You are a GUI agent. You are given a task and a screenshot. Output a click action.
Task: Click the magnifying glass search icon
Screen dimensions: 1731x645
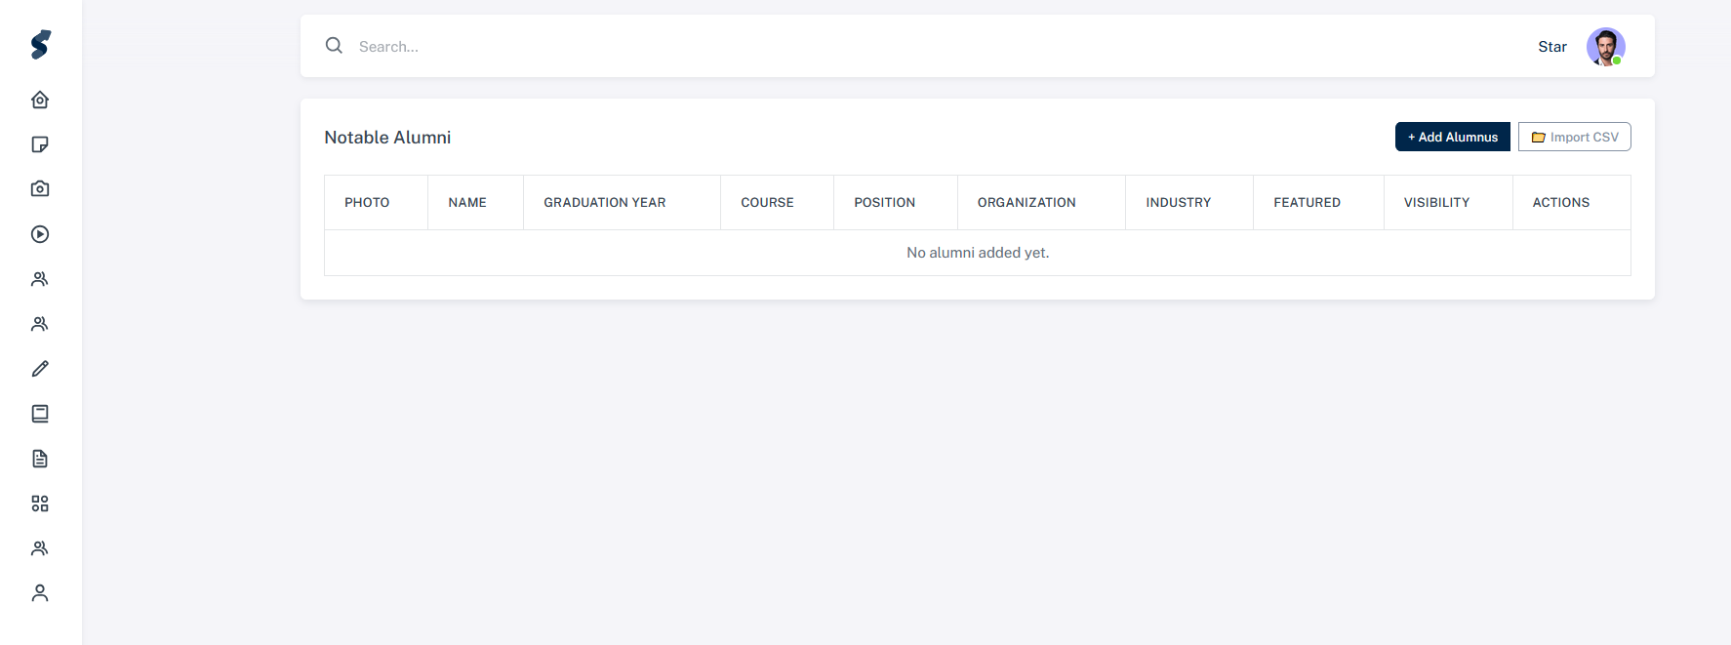(334, 46)
